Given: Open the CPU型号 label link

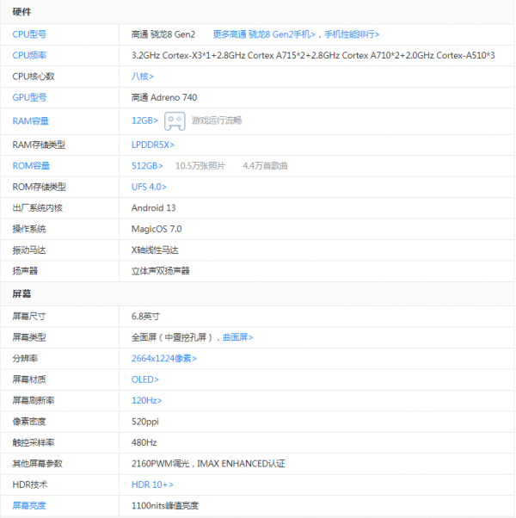Looking at the screenshot, I should pos(29,34).
